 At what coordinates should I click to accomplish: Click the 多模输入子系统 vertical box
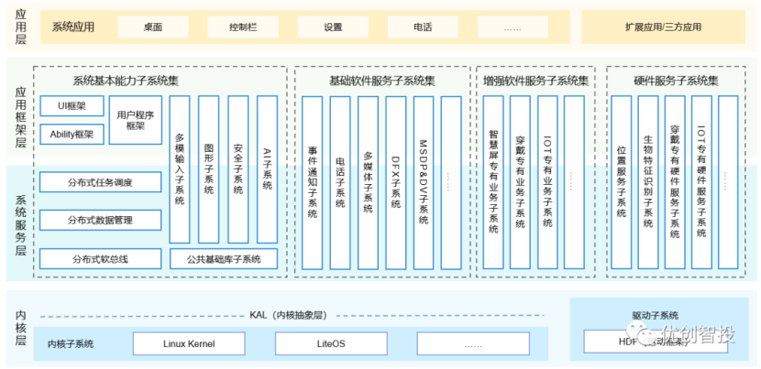(x=180, y=169)
